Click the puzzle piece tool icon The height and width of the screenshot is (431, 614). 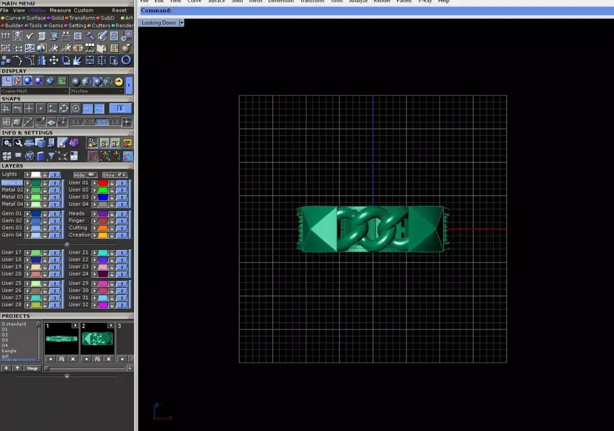(78, 36)
